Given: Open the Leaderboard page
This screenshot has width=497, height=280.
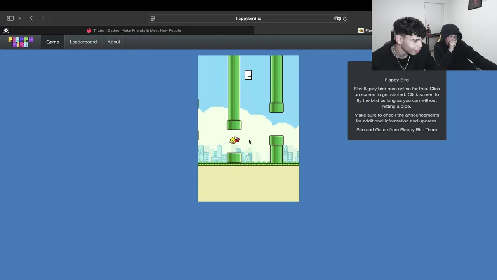Looking at the screenshot, I should pos(83,42).
